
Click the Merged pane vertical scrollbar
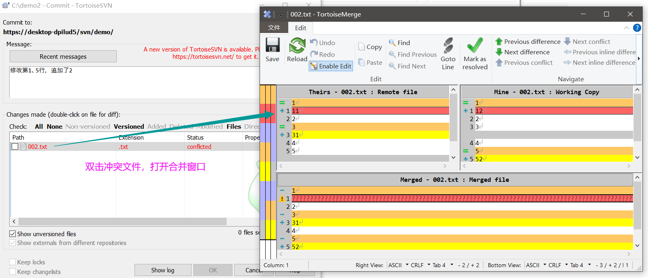click(x=637, y=211)
